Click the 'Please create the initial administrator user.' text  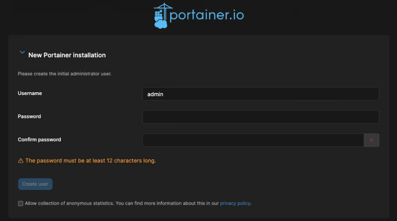[65, 74]
